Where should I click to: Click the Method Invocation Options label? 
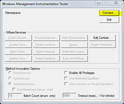23,69
